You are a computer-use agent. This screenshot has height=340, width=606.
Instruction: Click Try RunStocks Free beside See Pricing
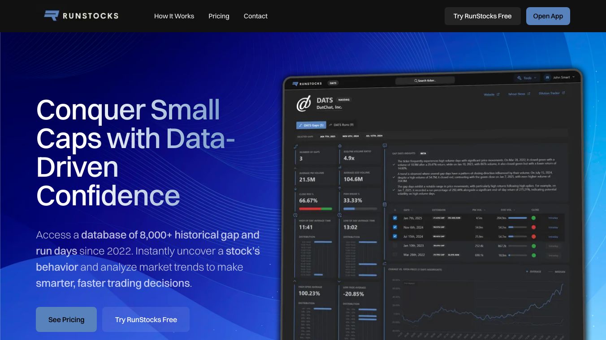pyautogui.click(x=146, y=319)
